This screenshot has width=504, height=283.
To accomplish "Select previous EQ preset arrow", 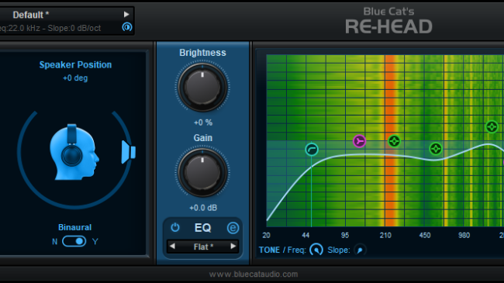I will (x=172, y=247).
